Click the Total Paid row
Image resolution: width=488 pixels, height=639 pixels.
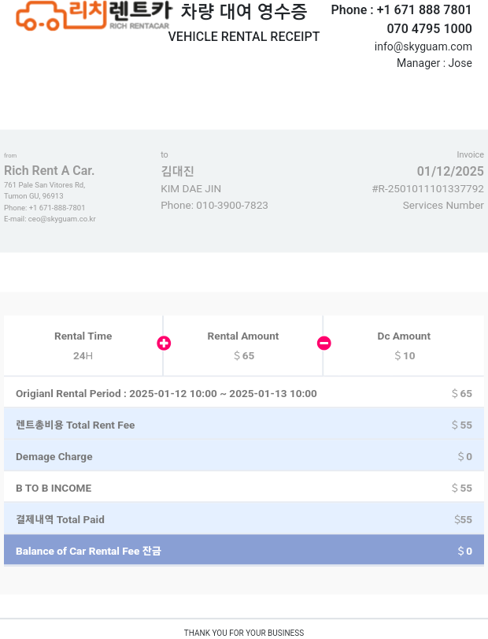coord(244,518)
